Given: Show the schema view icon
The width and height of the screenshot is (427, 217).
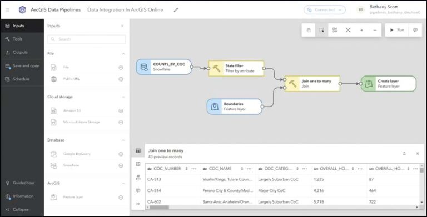Looking at the screenshot, I should click(138, 178).
